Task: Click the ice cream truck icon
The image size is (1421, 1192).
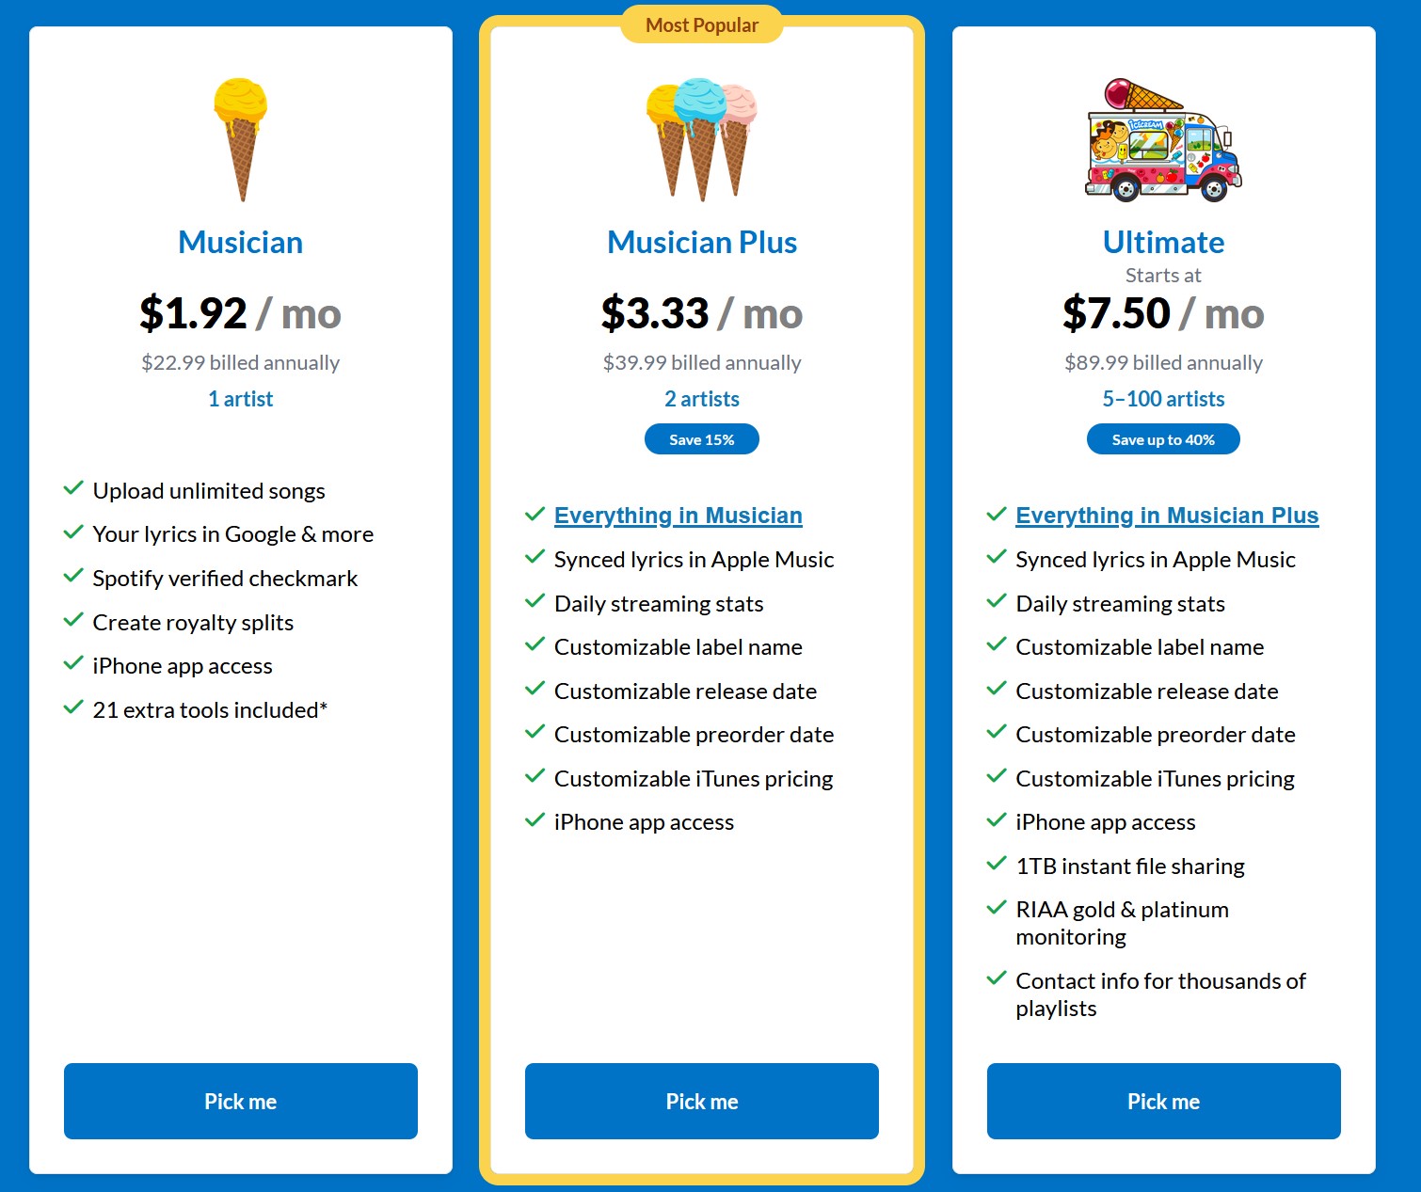Action: [1163, 140]
